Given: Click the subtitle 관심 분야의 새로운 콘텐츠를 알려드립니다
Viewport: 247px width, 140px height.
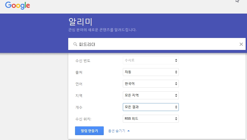Looking at the screenshot, I should 102,30.
